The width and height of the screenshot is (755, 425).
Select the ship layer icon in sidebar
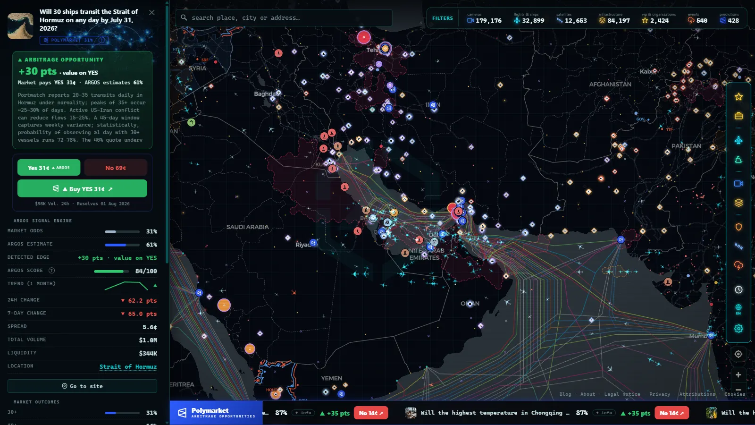(x=738, y=160)
